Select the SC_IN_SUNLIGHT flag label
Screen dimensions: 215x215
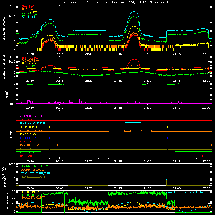coord(31,127)
